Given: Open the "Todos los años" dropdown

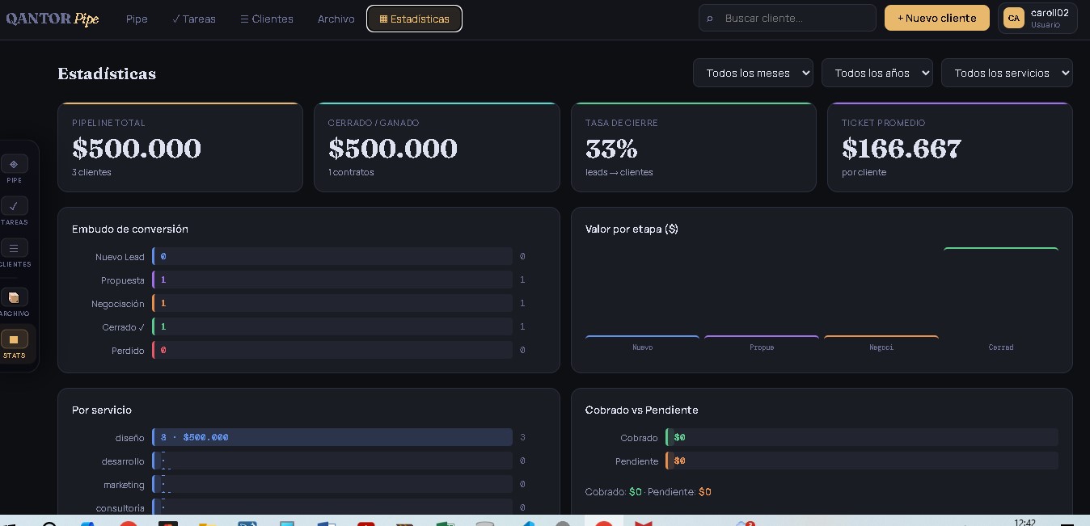Looking at the screenshot, I should (x=877, y=73).
